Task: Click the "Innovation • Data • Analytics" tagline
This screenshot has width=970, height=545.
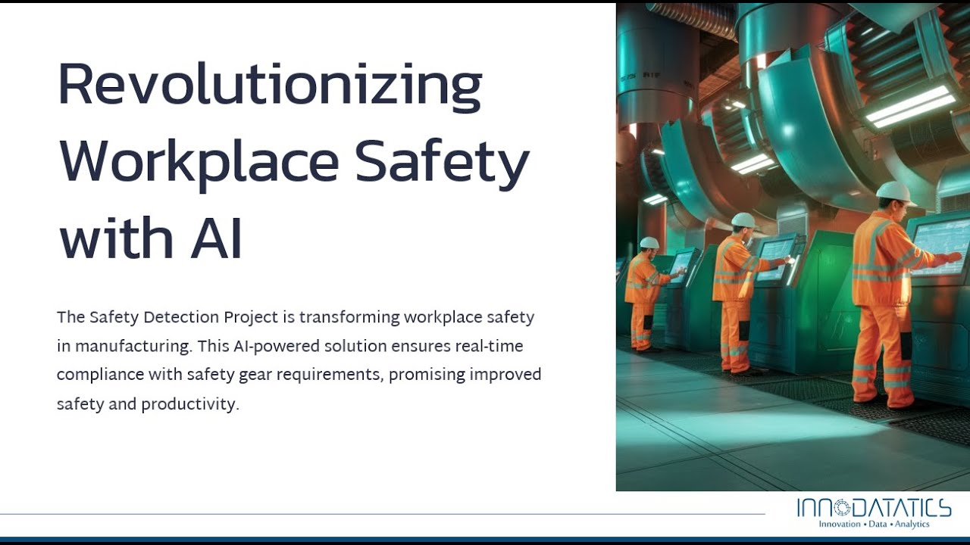Action: (x=874, y=524)
